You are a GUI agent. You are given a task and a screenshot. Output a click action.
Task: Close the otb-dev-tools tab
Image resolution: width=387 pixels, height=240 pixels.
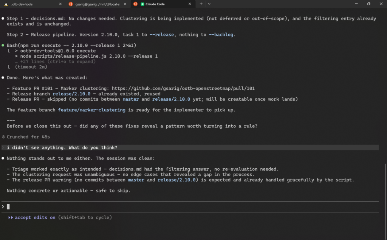click(60, 4)
